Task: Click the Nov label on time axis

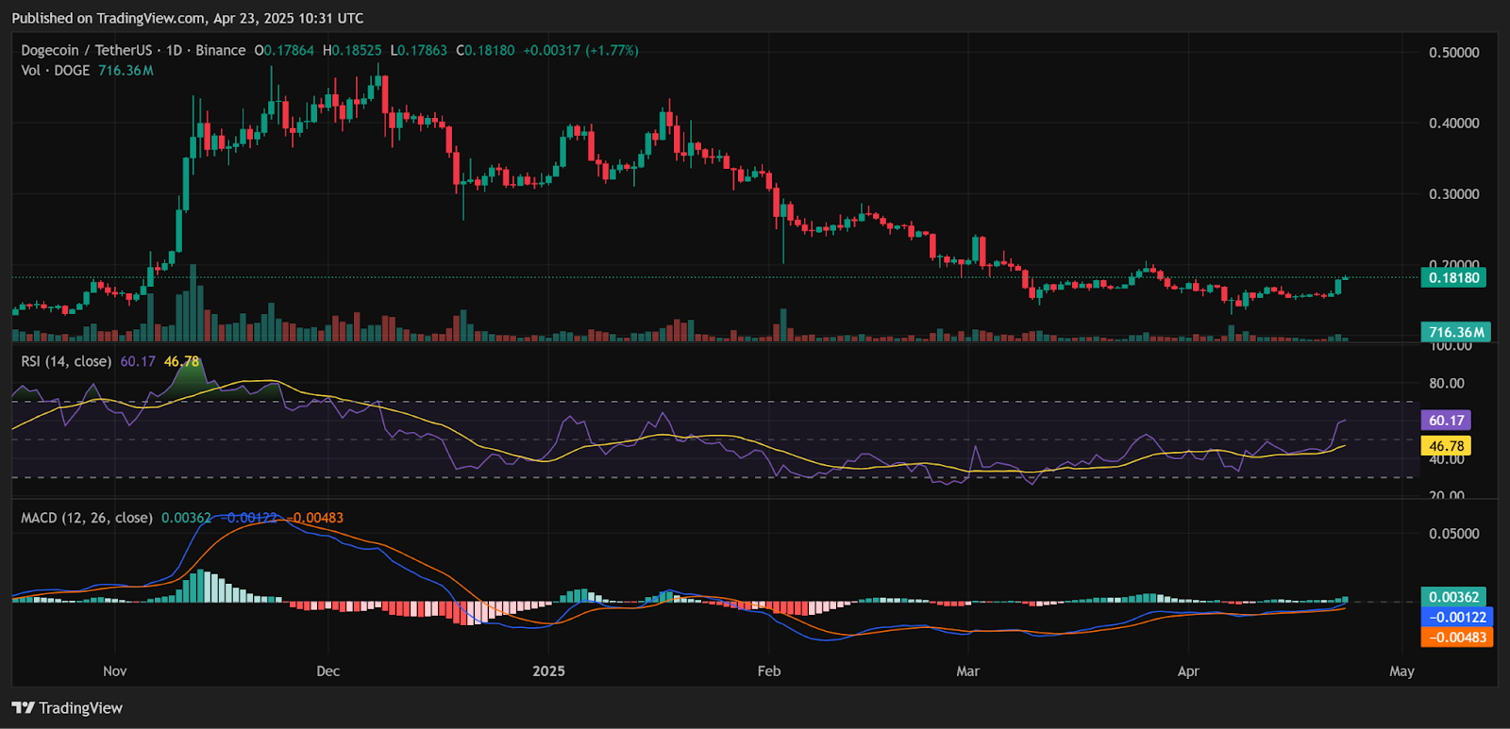Action: coord(114,671)
